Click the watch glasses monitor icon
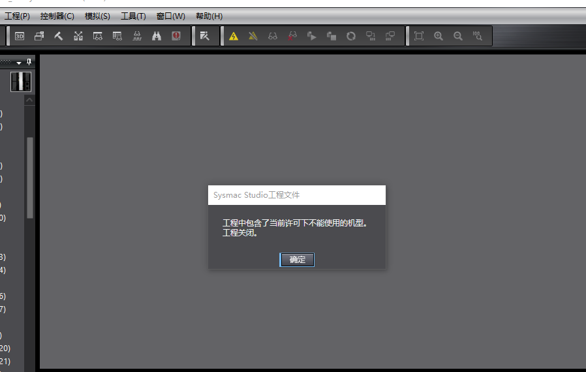The width and height of the screenshot is (586, 372). click(273, 36)
